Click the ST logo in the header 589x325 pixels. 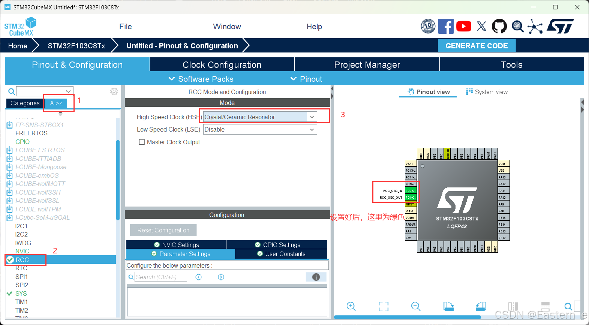[561, 26]
